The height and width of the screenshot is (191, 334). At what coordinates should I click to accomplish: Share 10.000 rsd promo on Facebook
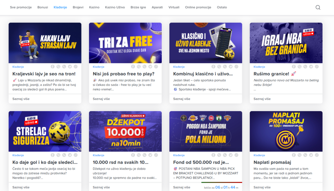tap(133, 155)
